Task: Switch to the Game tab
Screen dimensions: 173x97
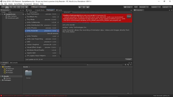Action: pos(59,10)
